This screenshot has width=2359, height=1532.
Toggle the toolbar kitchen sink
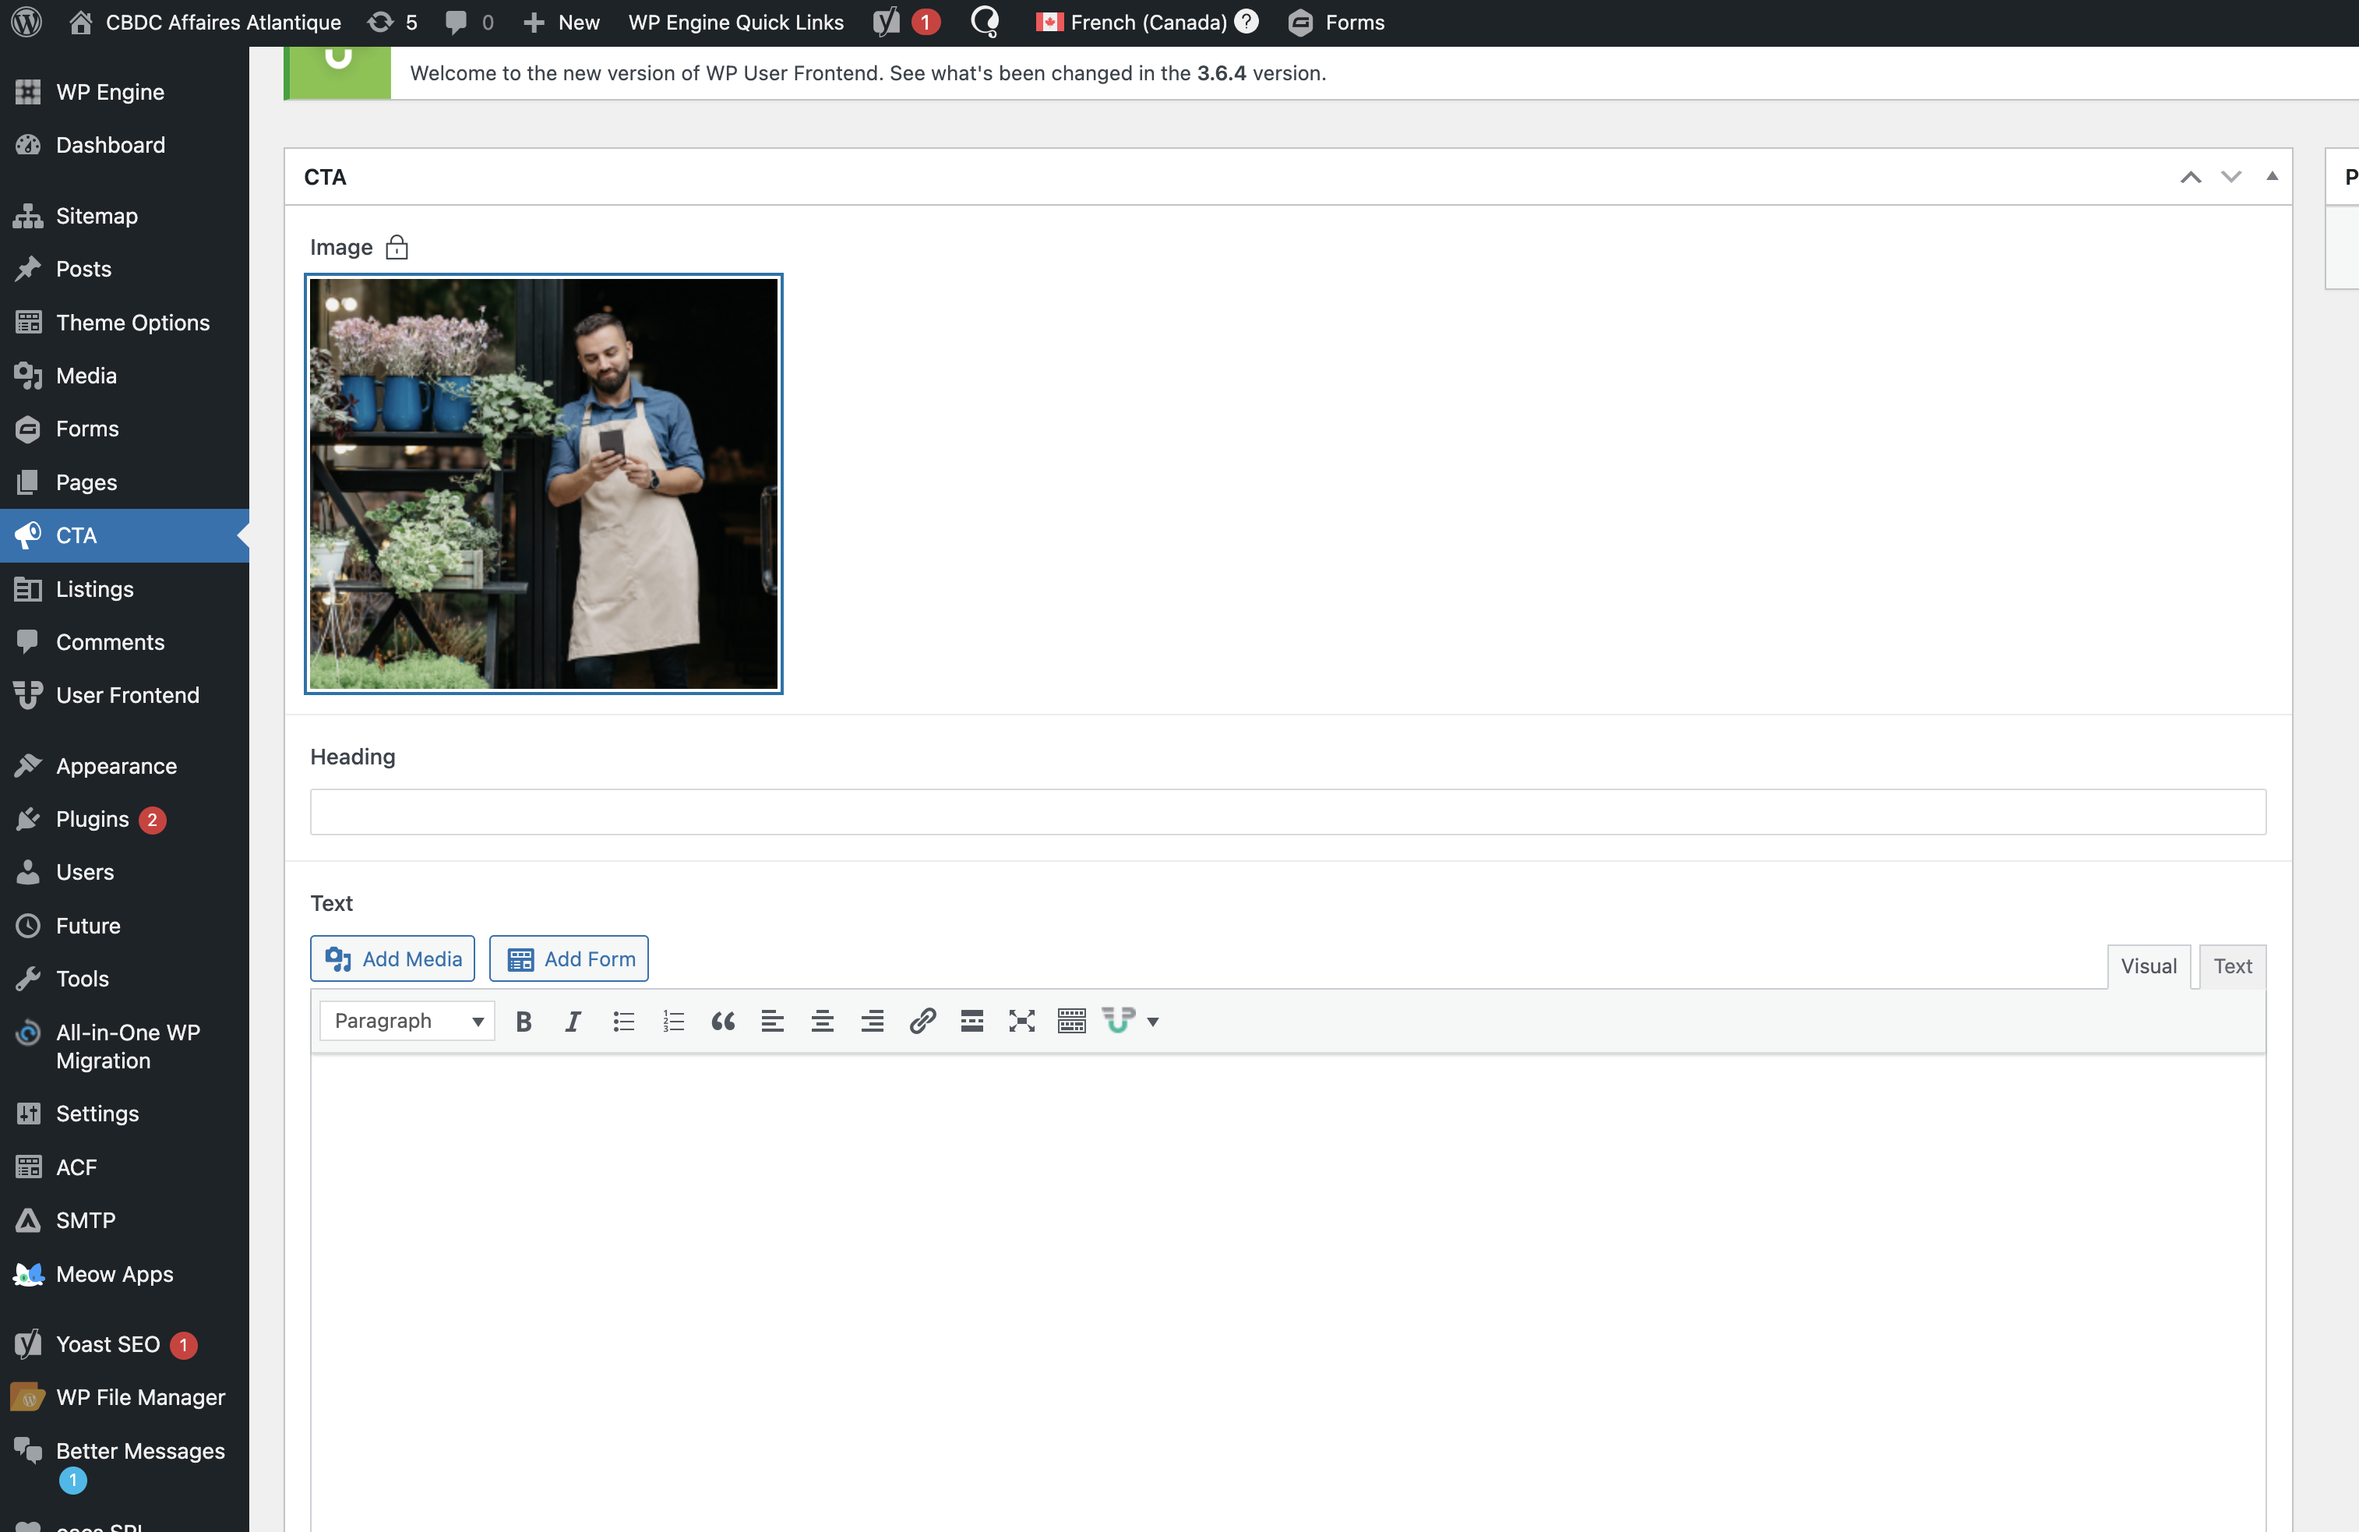pyautogui.click(x=1071, y=1020)
